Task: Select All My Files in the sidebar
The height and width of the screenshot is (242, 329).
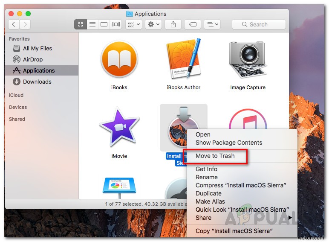Action: point(42,48)
